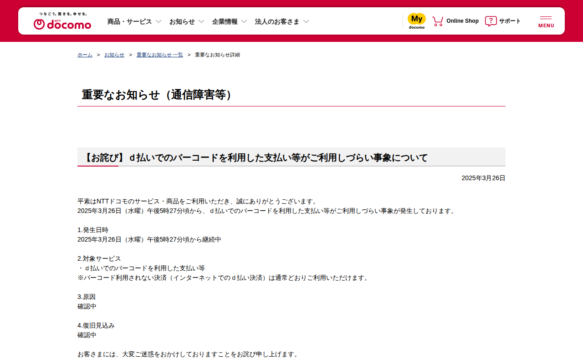The image size is (583, 364).
Task: Expand the chevron next to 法人のお客さま
Action: 306,21
